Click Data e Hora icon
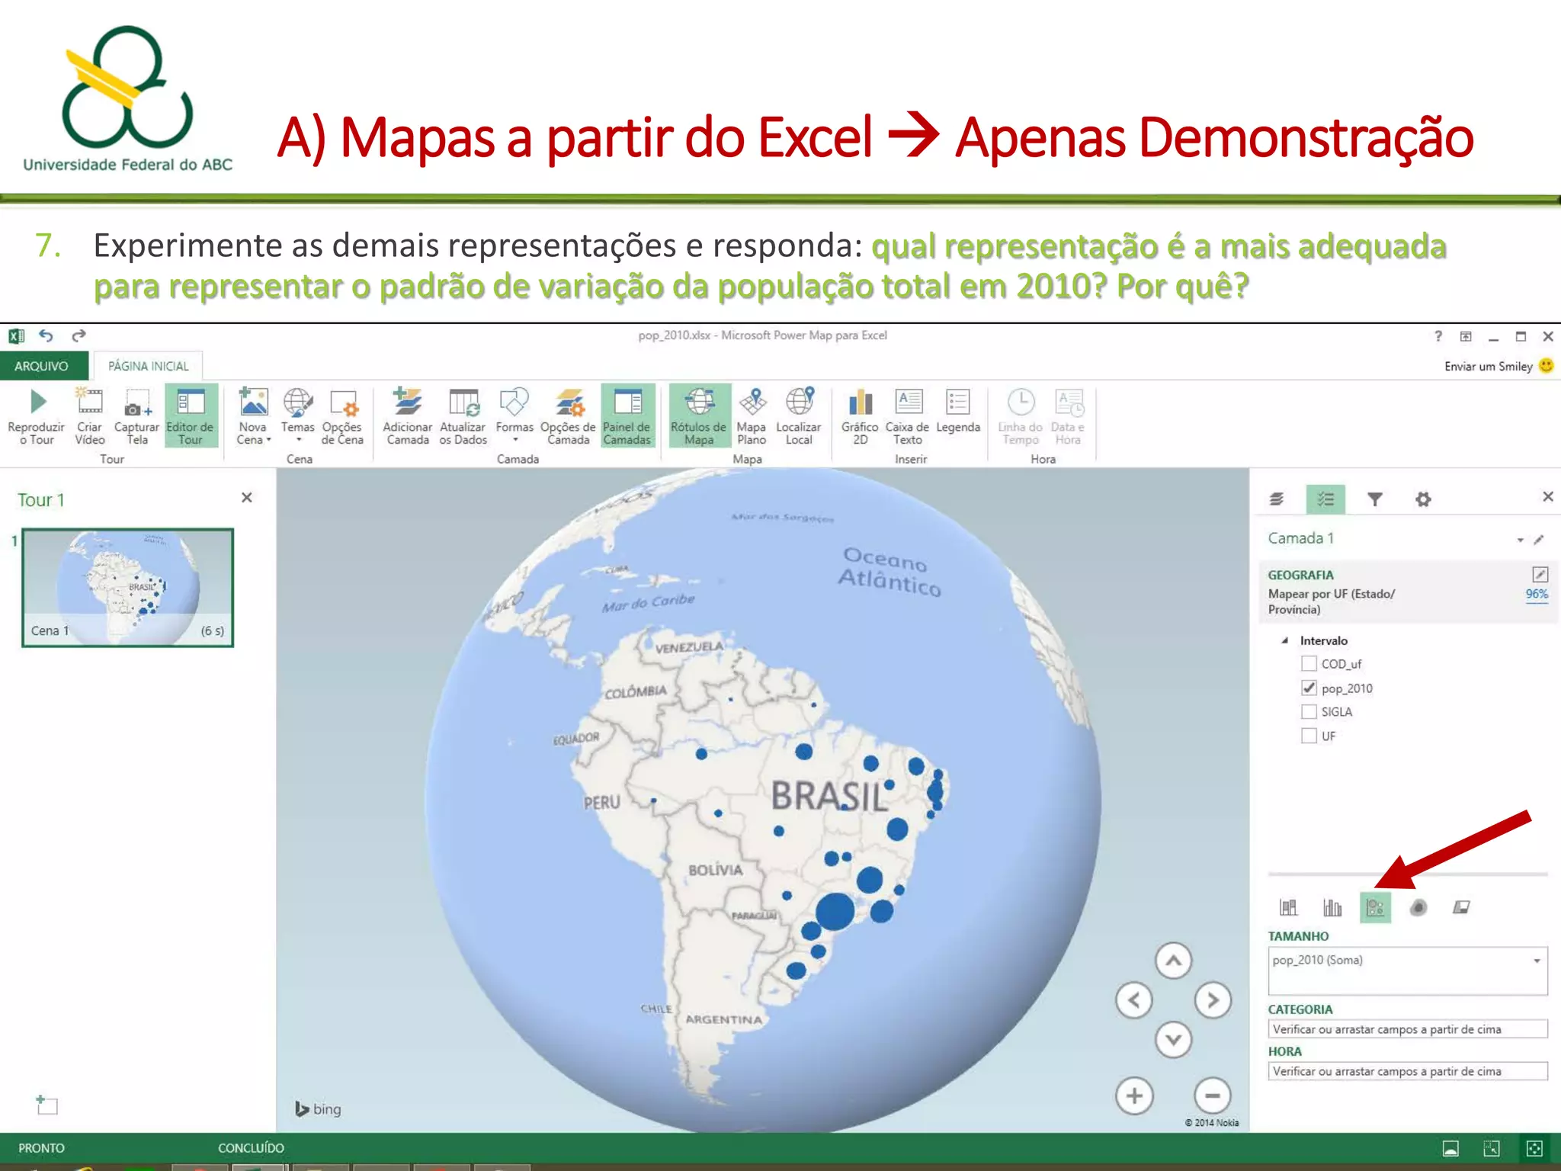Screen dimensions: 1561x1171 (x=1069, y=401)
